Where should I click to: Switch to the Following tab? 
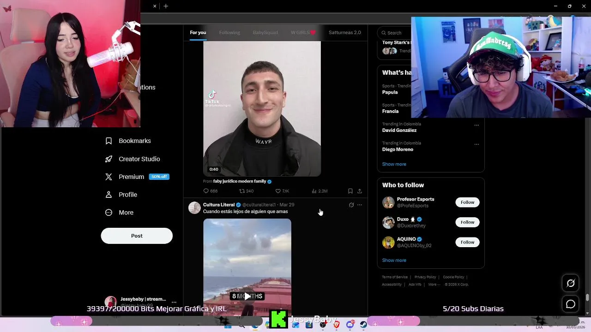pyautogui.click(x=229, y=33)
